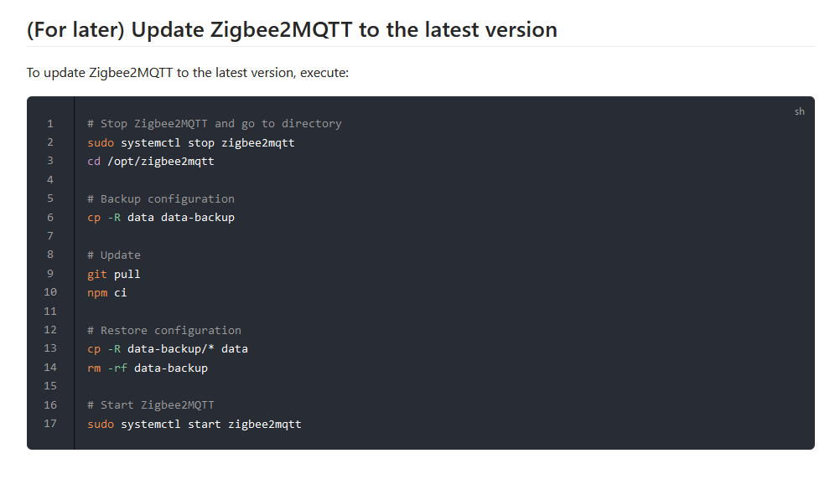
Task: Click the page heading about updating Zigbee2MQTT
Action: 292,29
